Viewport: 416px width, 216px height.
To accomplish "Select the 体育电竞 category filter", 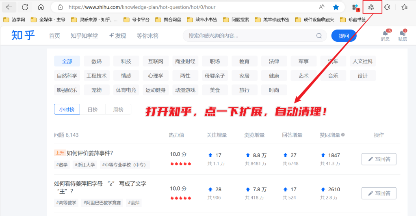I will pyautogui.click(x=126, y=90).
